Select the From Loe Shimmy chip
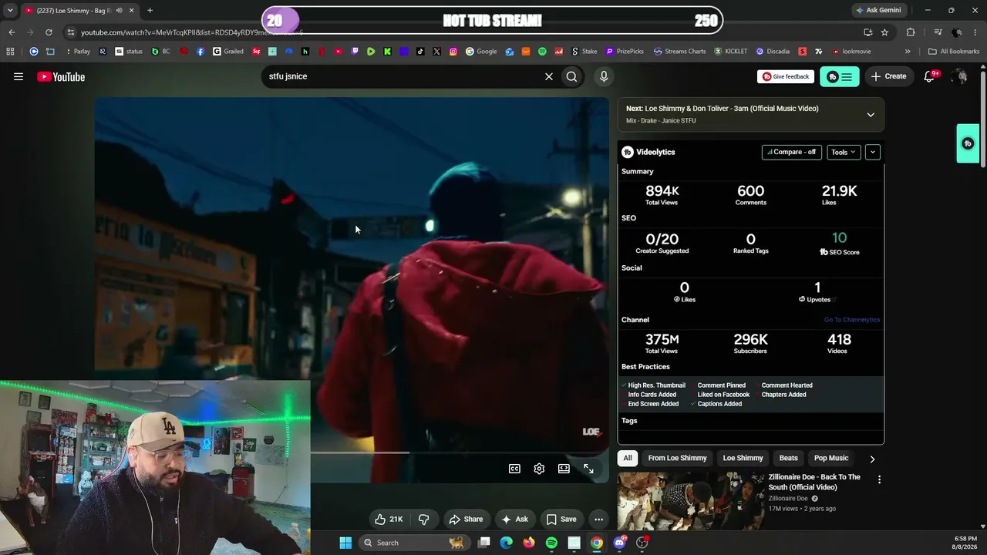The width and height of the screenshot is (987, 555). [677, 458]
